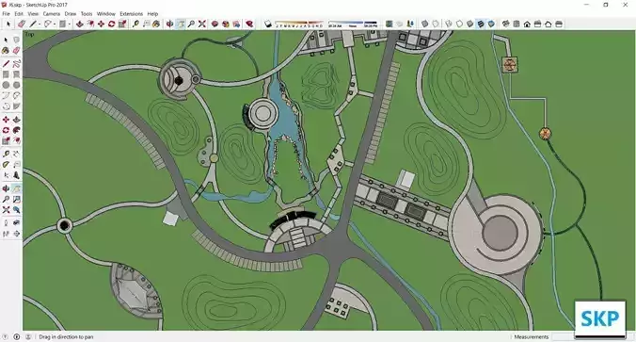The height and width of the screenshot is (342, 636).
Task: Switch to Back view
Action: coord(548,24)
